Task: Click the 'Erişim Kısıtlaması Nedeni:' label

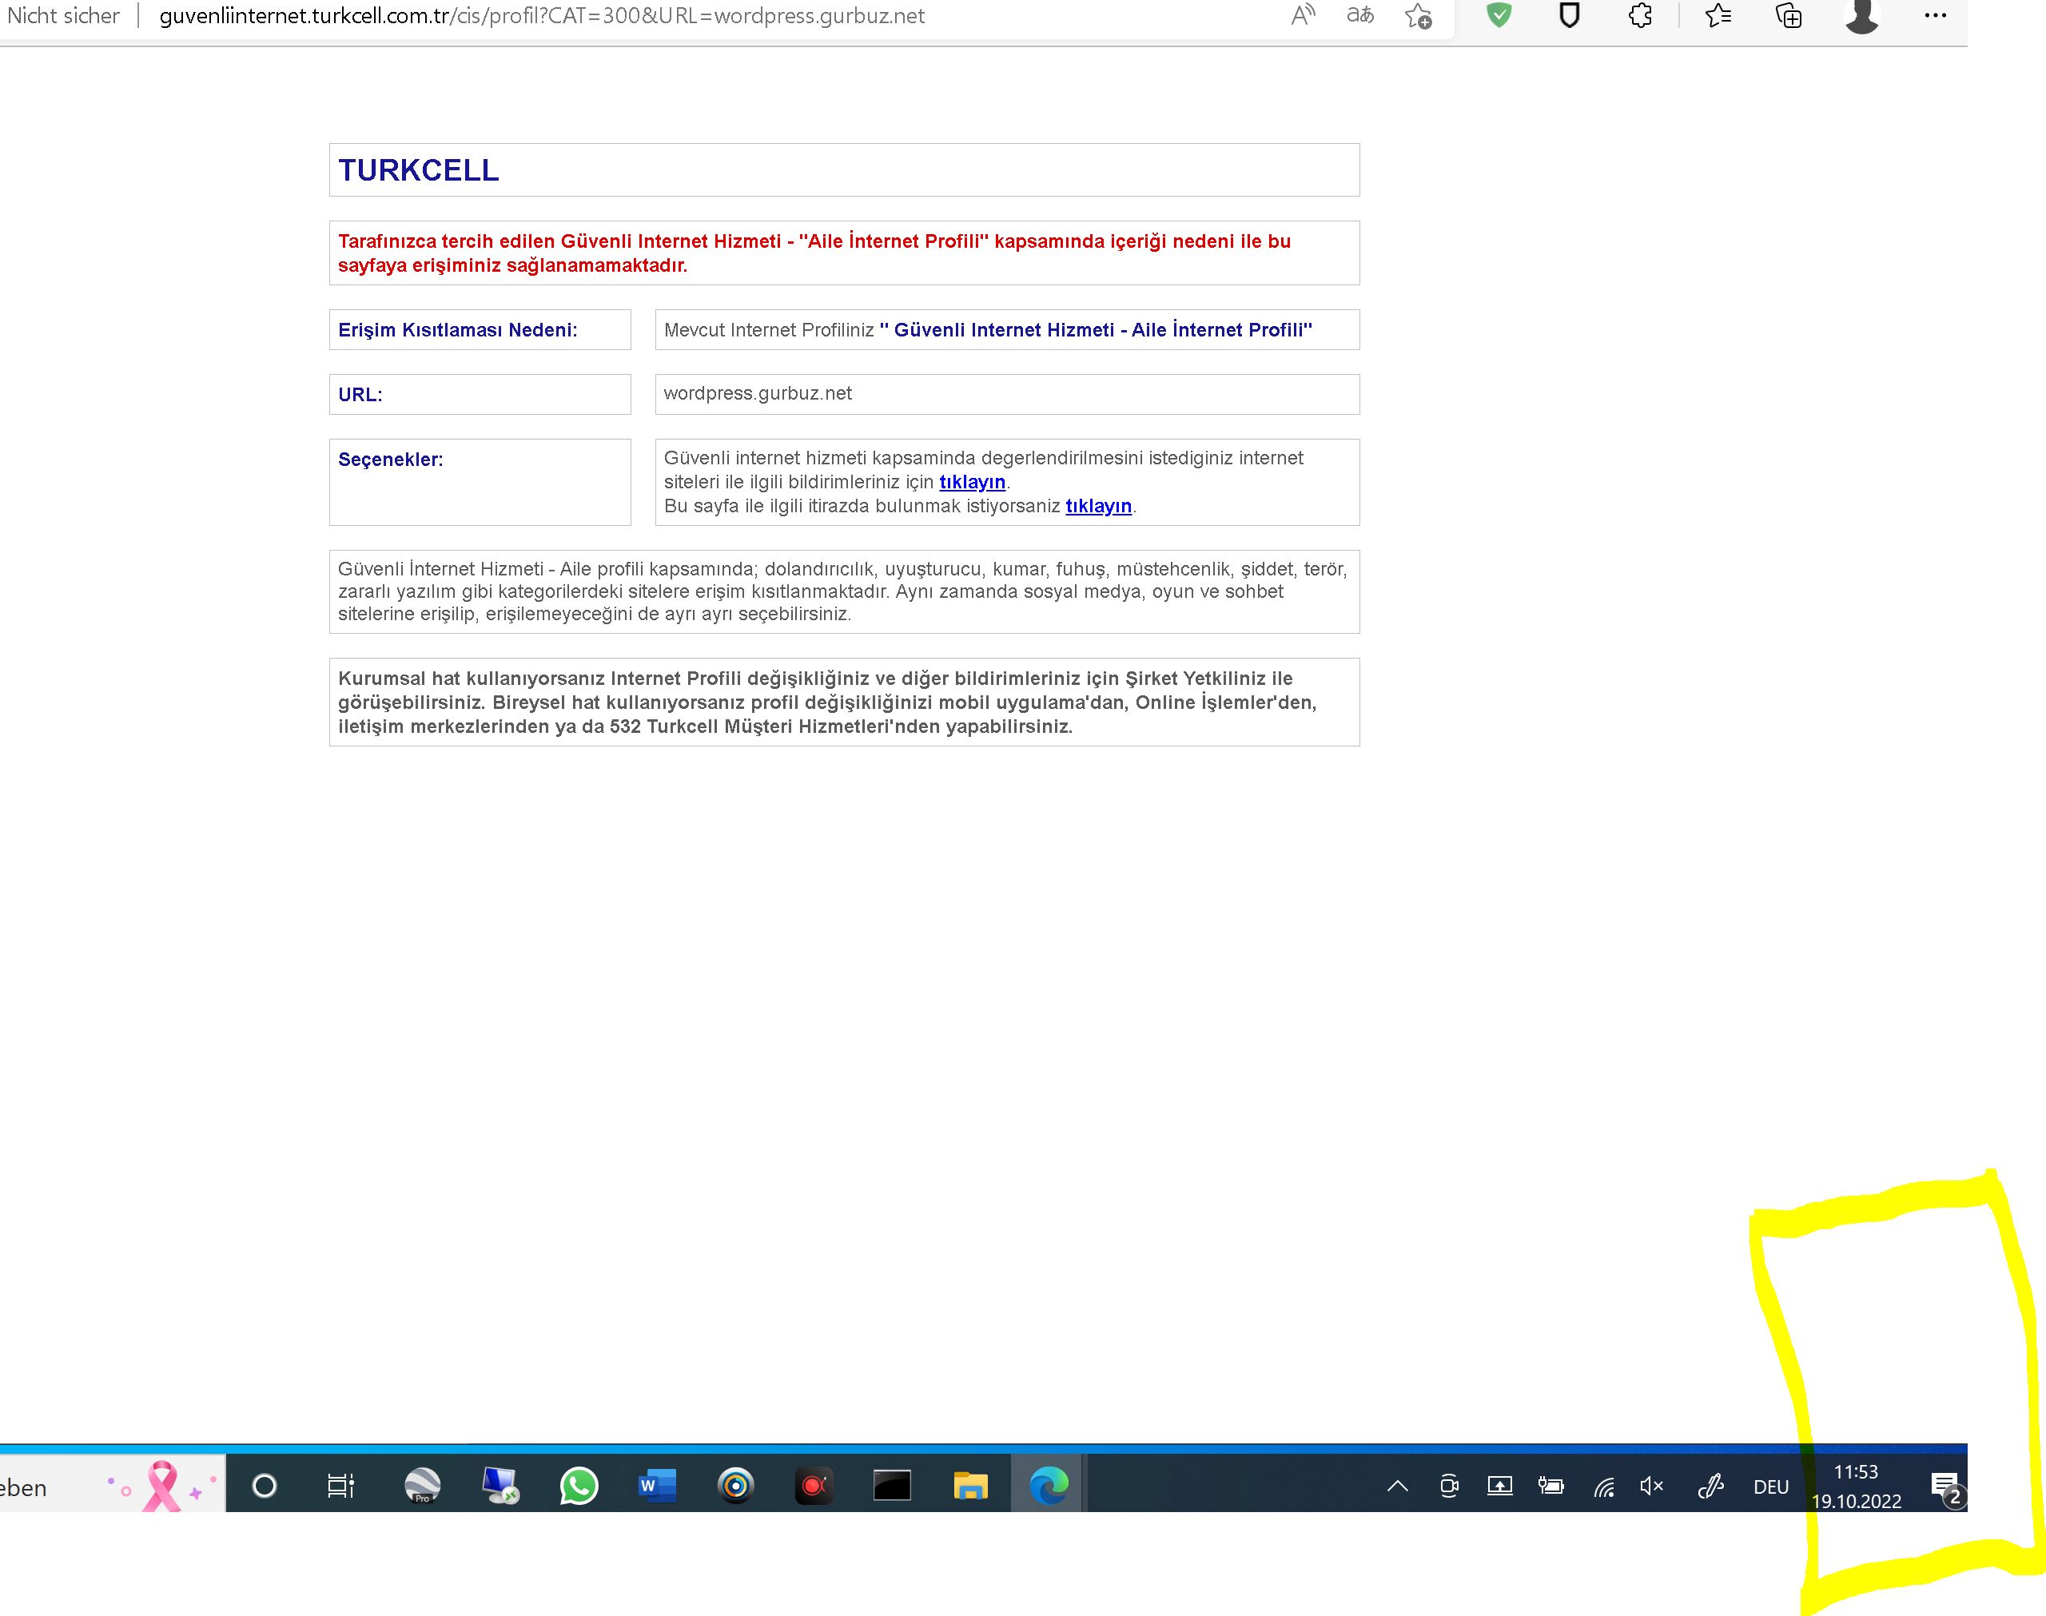Action: [x=458, y=330]
